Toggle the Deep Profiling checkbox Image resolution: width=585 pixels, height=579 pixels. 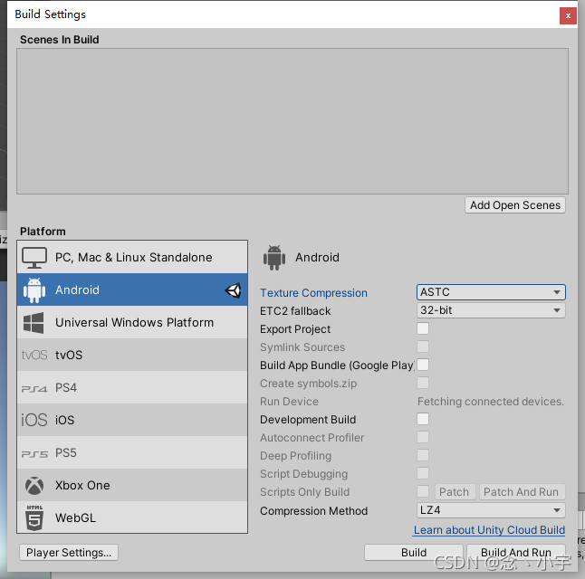[x=423, y=455]
